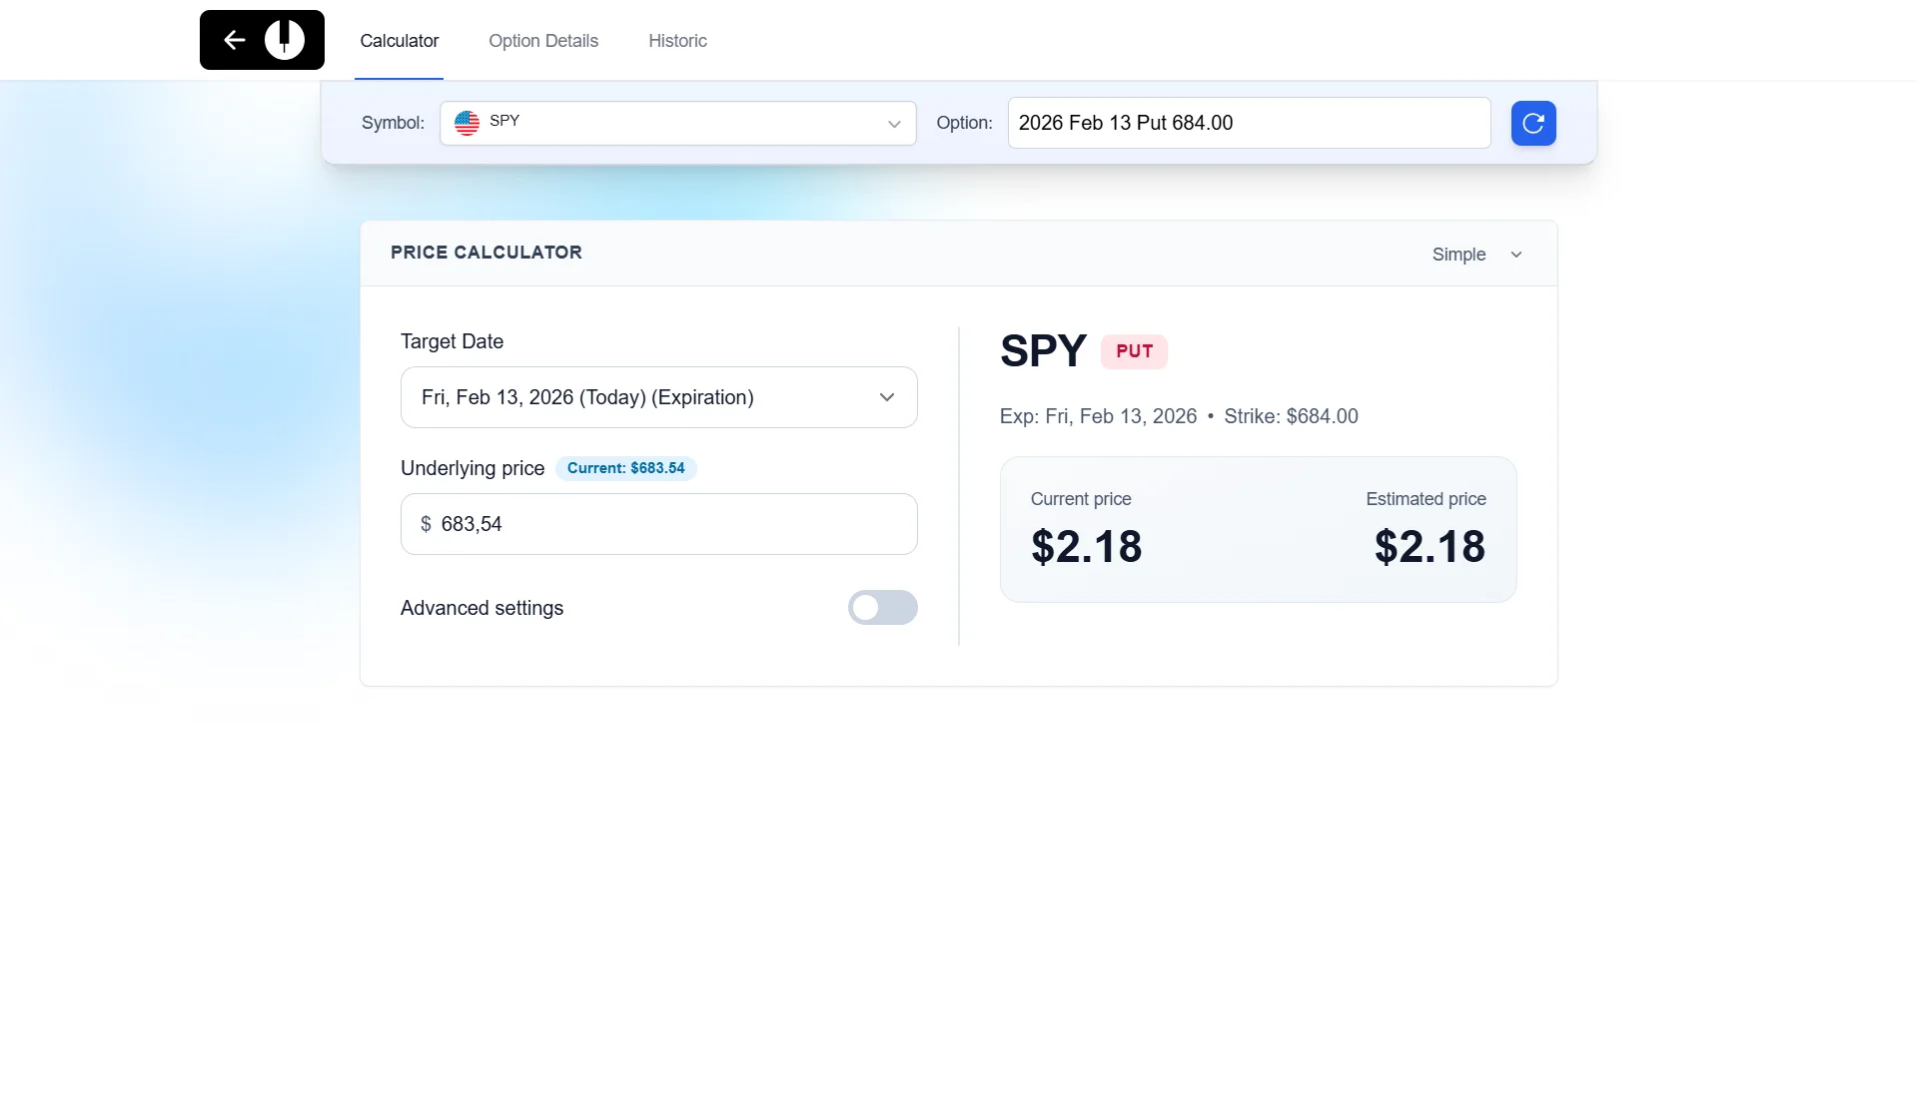Switch to the Option Details tab
This screenshot has width=1916, height=1098.
click(x=543, y=41)
